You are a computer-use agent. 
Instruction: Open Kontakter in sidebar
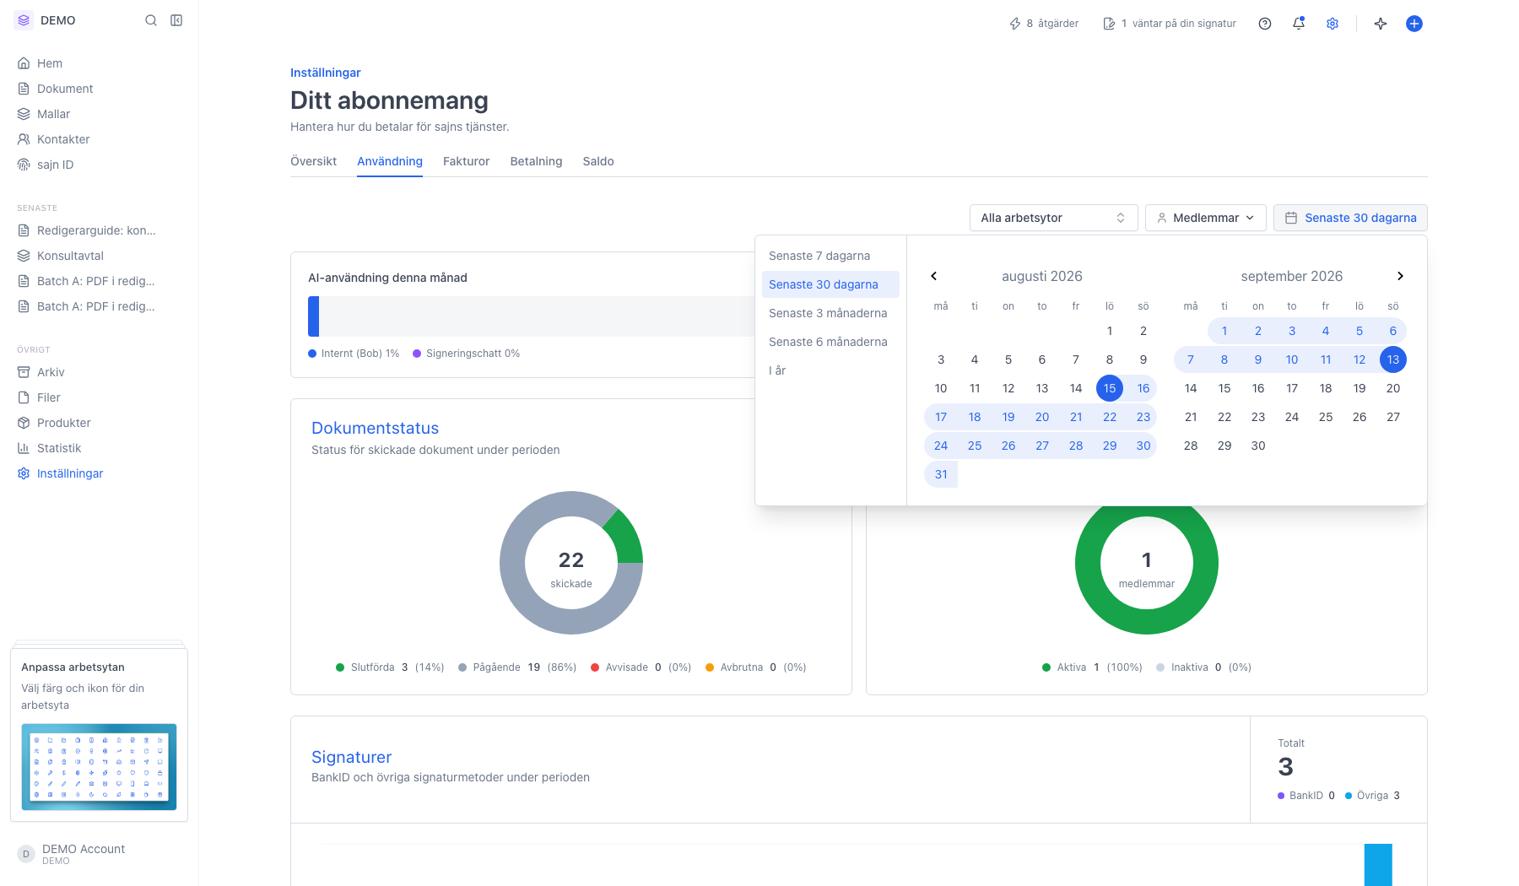pos(100,139)
